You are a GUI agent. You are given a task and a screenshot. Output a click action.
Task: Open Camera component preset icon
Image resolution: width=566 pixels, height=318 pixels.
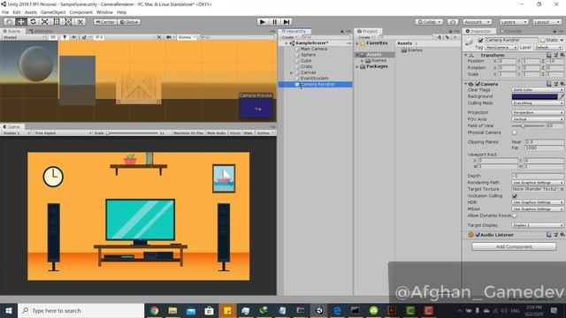click(555, 84)
